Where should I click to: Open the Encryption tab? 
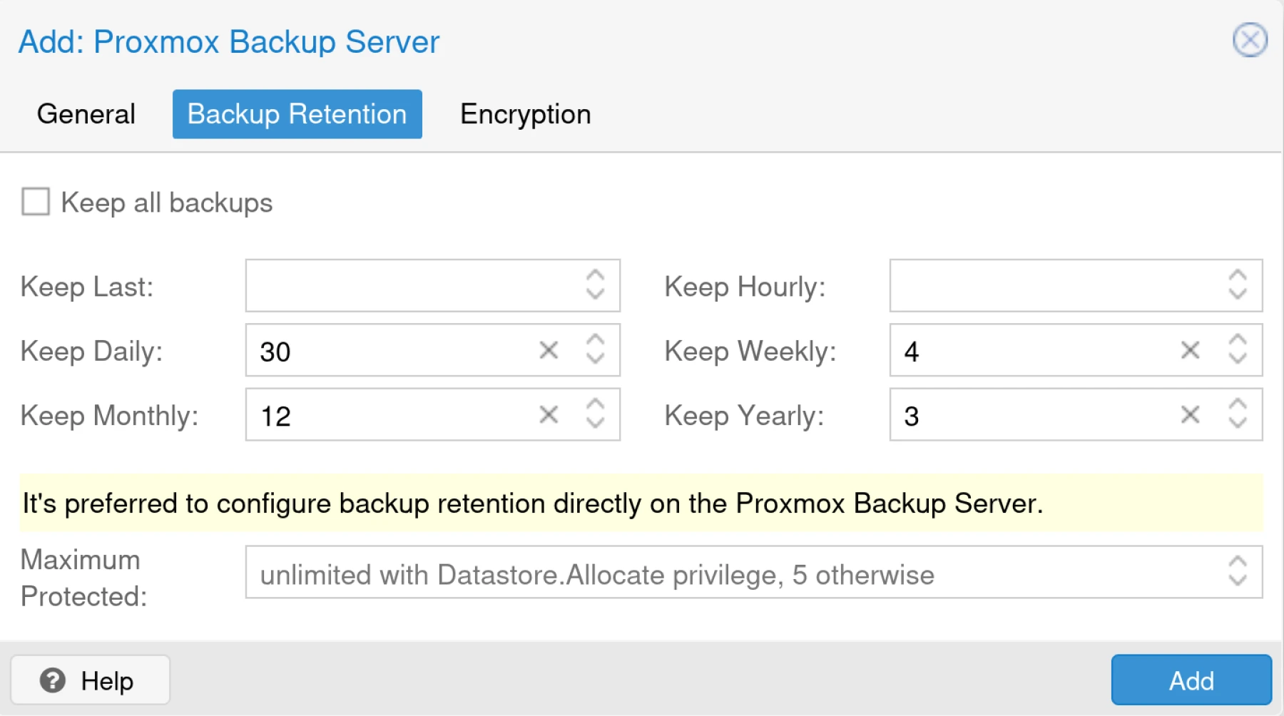(x=526, y=113)
